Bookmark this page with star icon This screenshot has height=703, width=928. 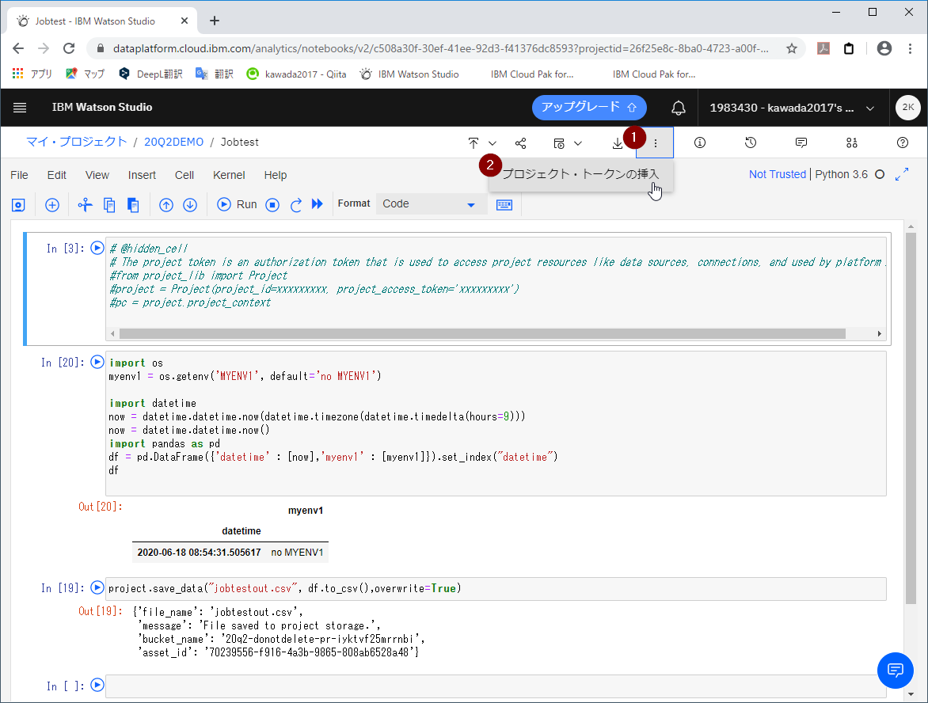click(791, 48)
